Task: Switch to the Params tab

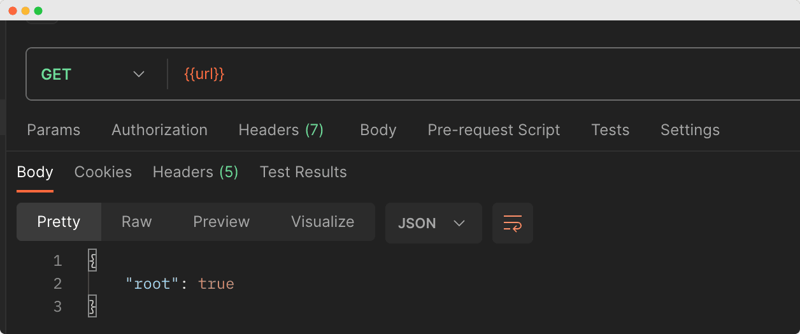Action: [54, 130]
